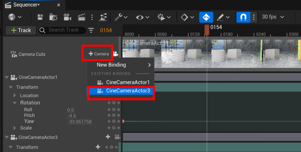Add a key on the Roll row

(x=114, y=110)
